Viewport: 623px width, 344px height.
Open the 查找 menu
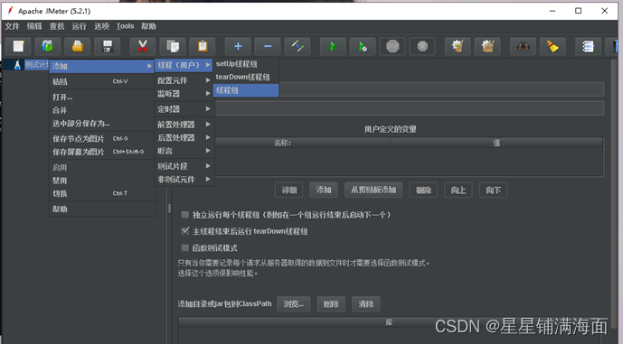coord(56,26)
